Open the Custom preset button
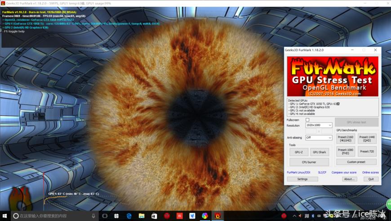391x221 pixels. pyautogui.click(x=356, y=162)
